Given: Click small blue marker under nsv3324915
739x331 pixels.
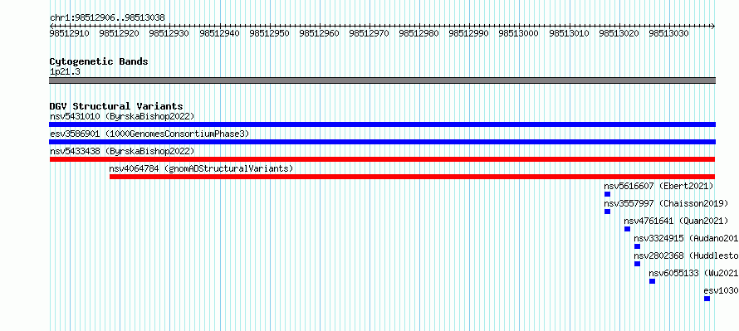Looking at the screenshot, I should click(637, 246).
